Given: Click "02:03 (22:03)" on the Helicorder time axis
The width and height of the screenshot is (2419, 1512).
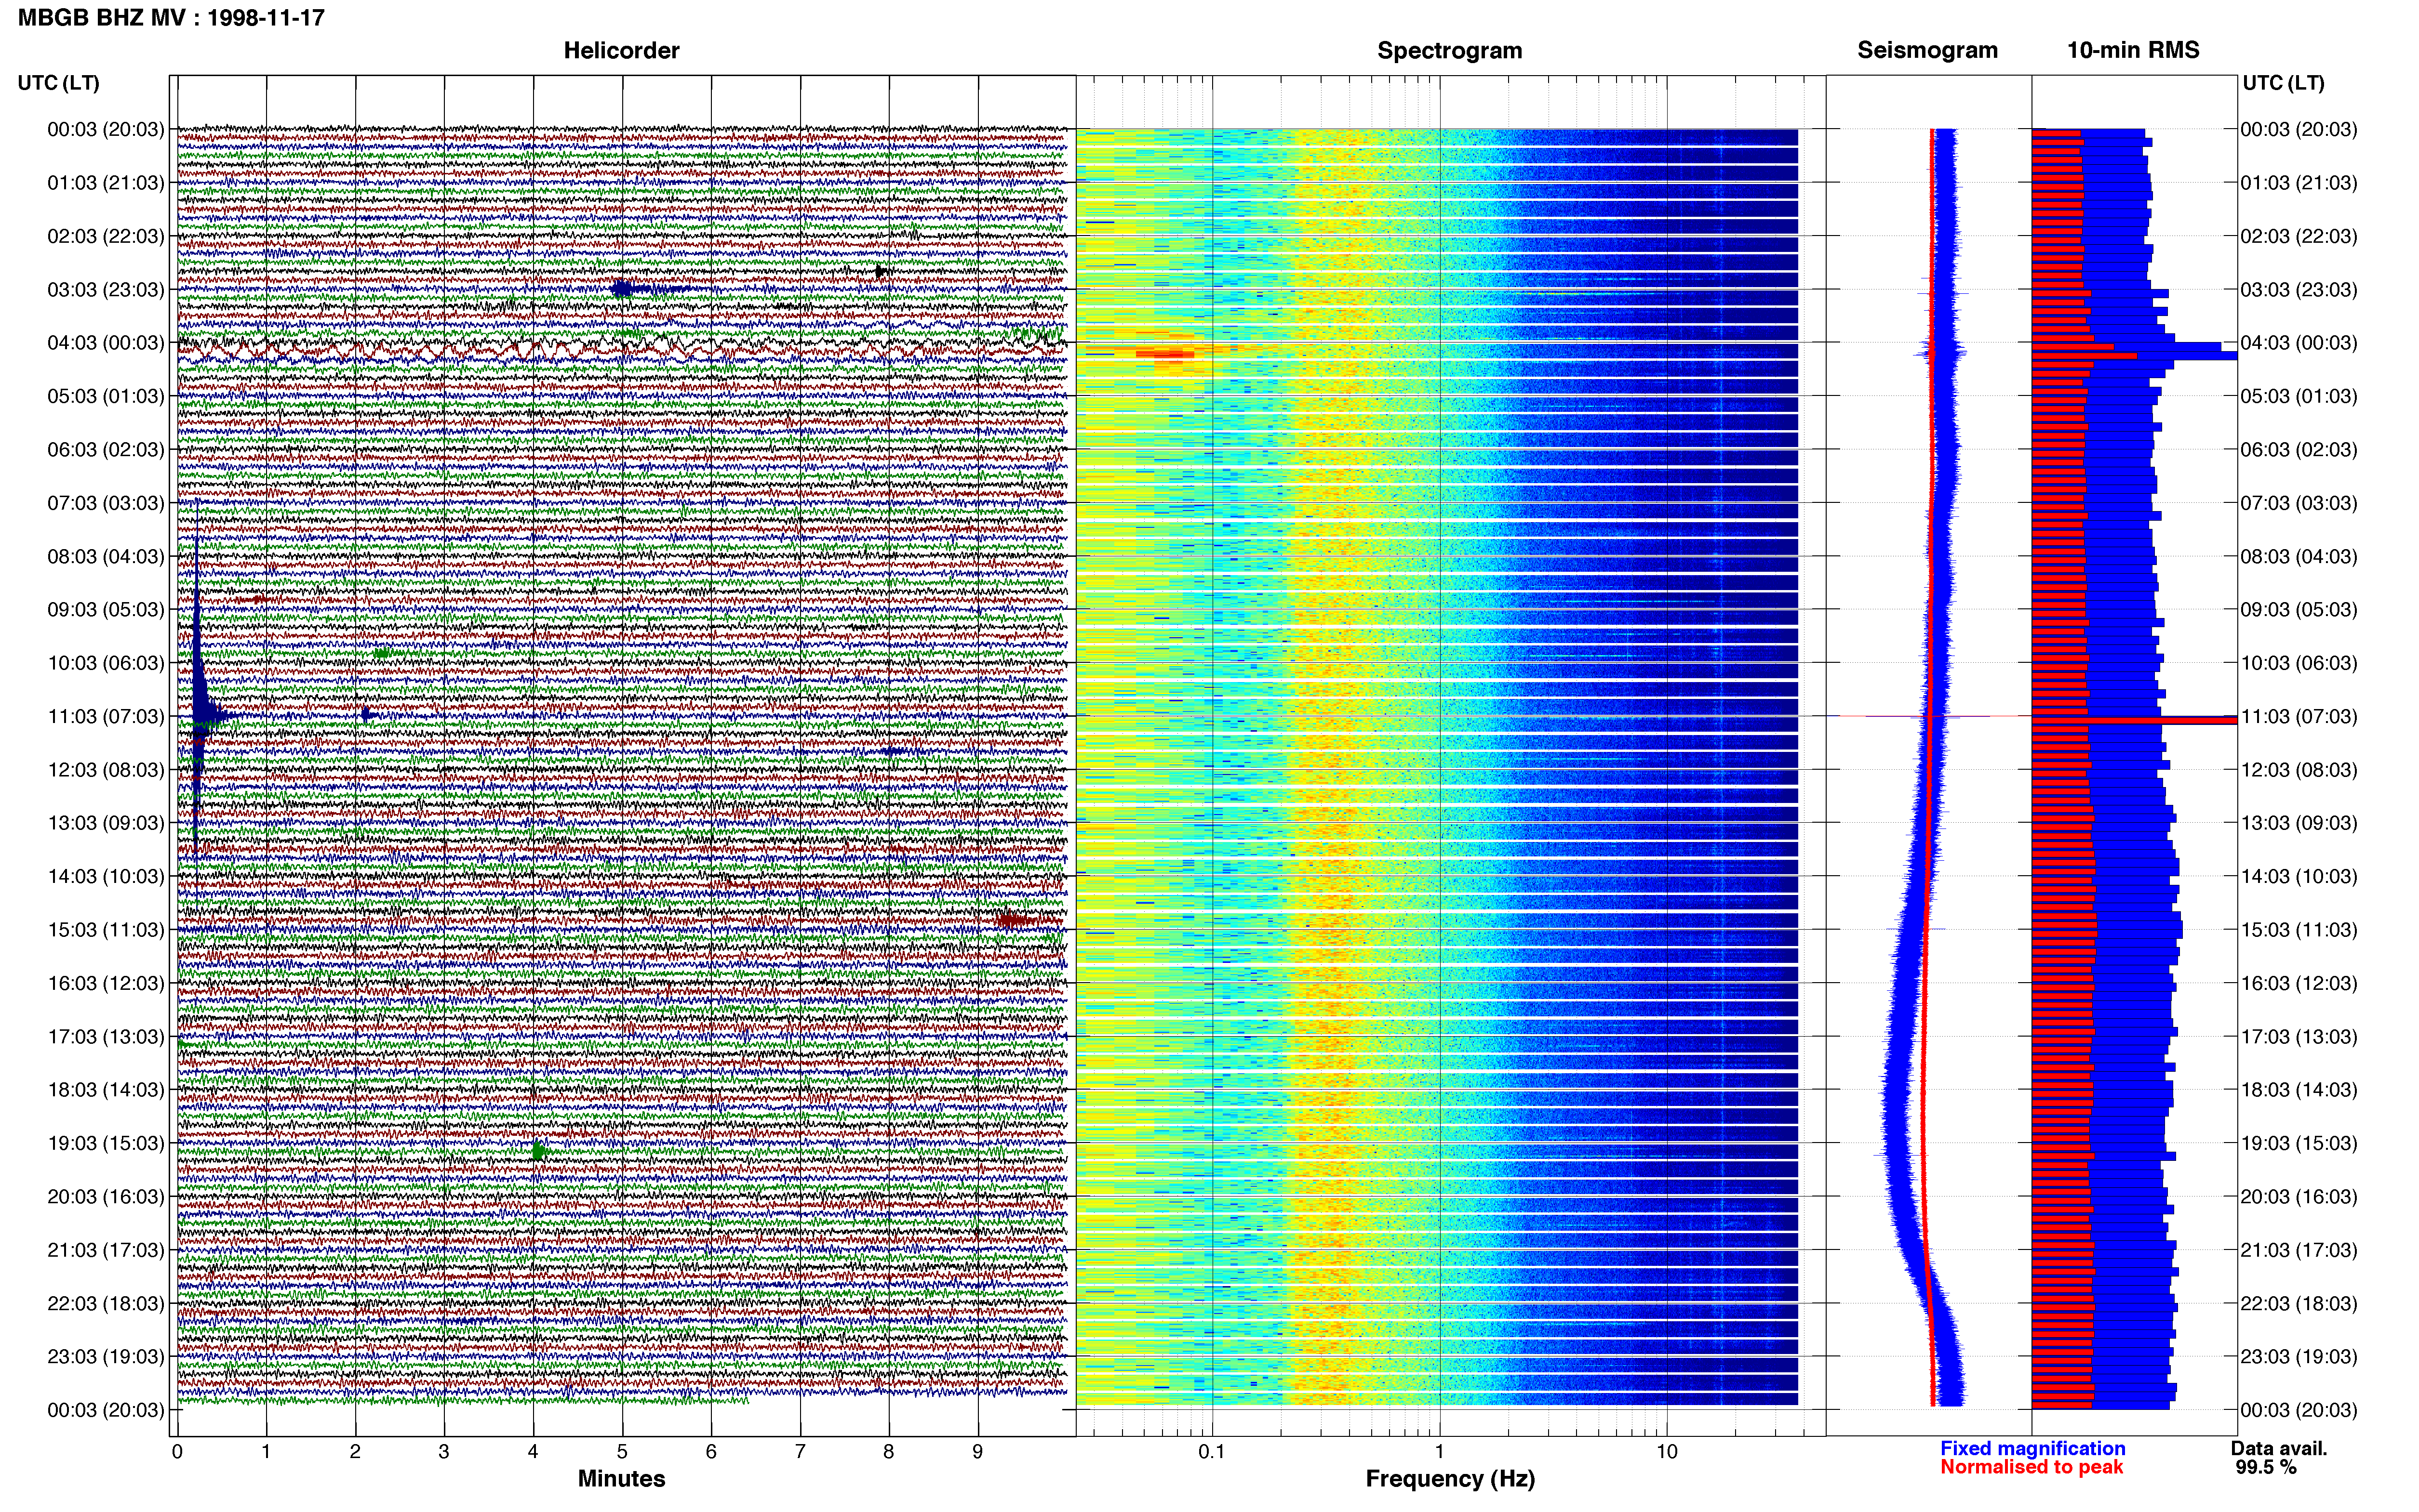Looking at the screenshot, I should (106, 236).
